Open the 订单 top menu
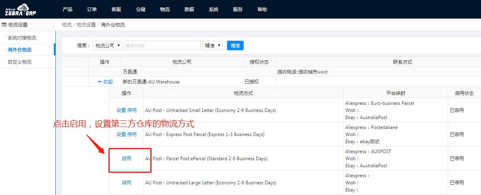 point(92,9)
